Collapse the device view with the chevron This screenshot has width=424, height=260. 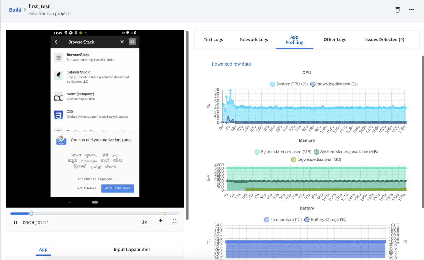(x=70, y=202)
